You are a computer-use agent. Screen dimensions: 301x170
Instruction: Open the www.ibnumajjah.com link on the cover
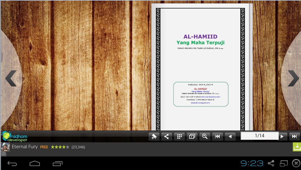click(x=200, y=103)
